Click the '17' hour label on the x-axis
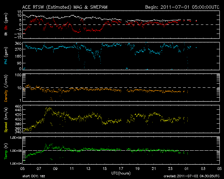 point(121,169)
